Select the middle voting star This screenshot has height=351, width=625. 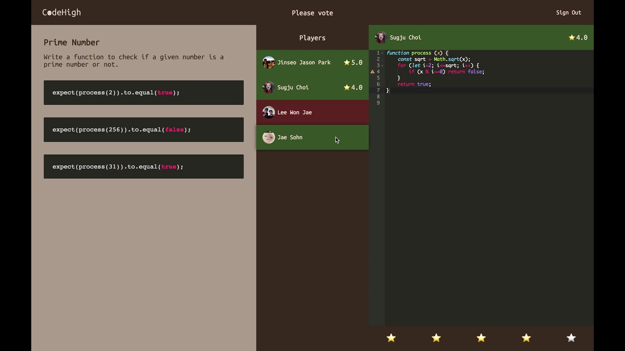point(481,337)
